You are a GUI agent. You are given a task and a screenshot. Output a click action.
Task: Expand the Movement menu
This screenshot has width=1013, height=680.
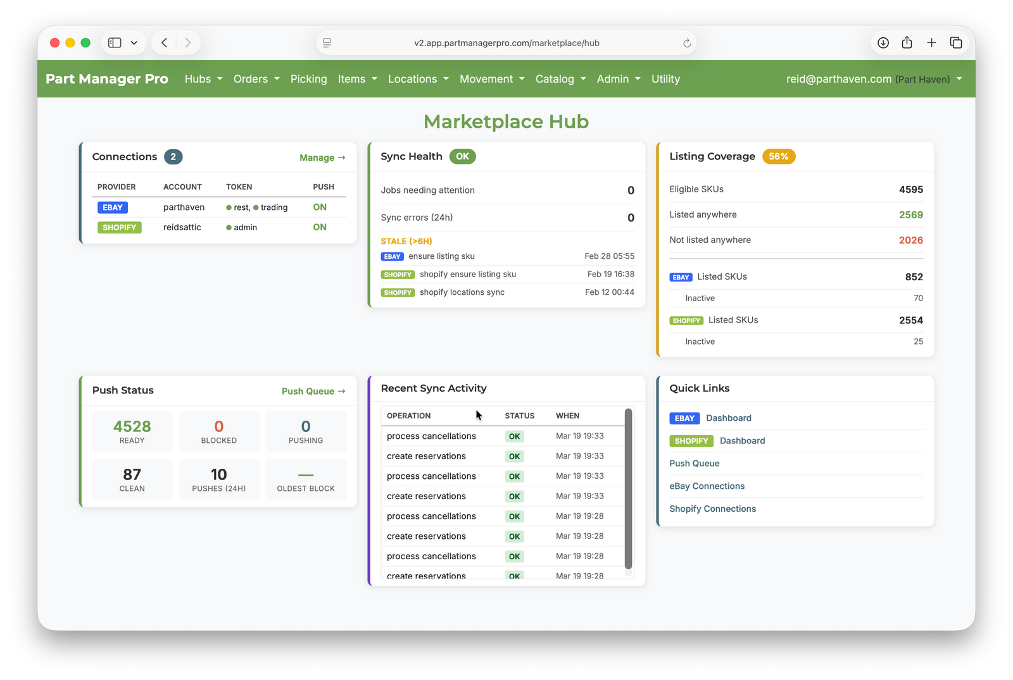(492, 79)
